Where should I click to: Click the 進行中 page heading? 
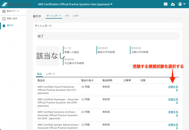tap(37, 16)
